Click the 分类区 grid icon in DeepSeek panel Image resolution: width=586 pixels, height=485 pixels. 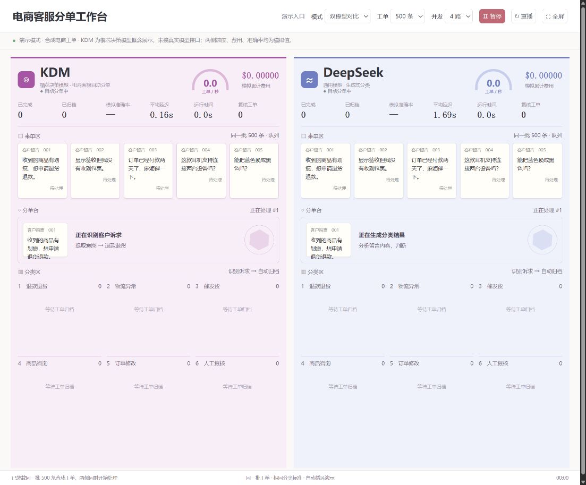[x=303, y=272]
